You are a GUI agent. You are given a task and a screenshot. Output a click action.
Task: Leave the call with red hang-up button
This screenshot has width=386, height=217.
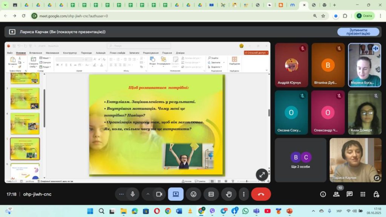pyautogui.click(x=261, y=194)
